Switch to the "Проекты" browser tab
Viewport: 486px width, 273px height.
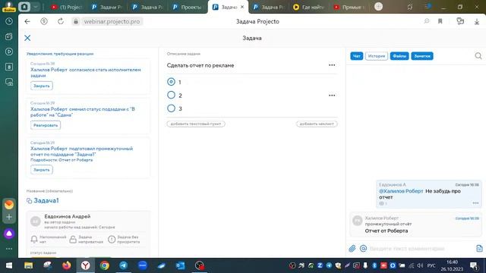tap(187, 7)
